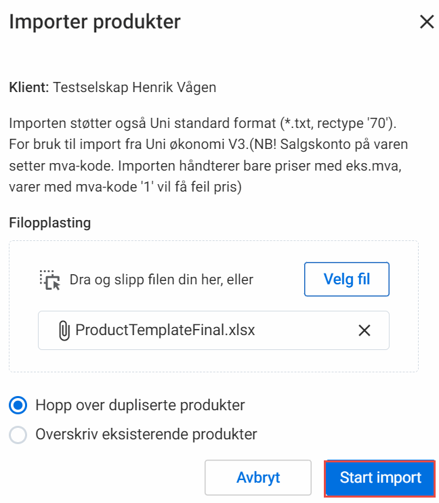The image size is (439, 503).
Task: Click the Avbryt button
Action: click(x=258, y=478)
